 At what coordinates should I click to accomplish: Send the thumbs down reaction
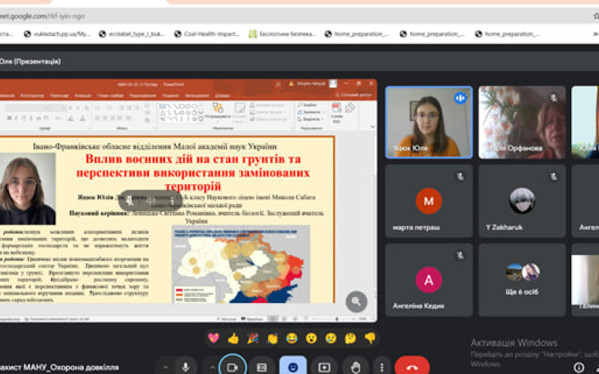370,338
